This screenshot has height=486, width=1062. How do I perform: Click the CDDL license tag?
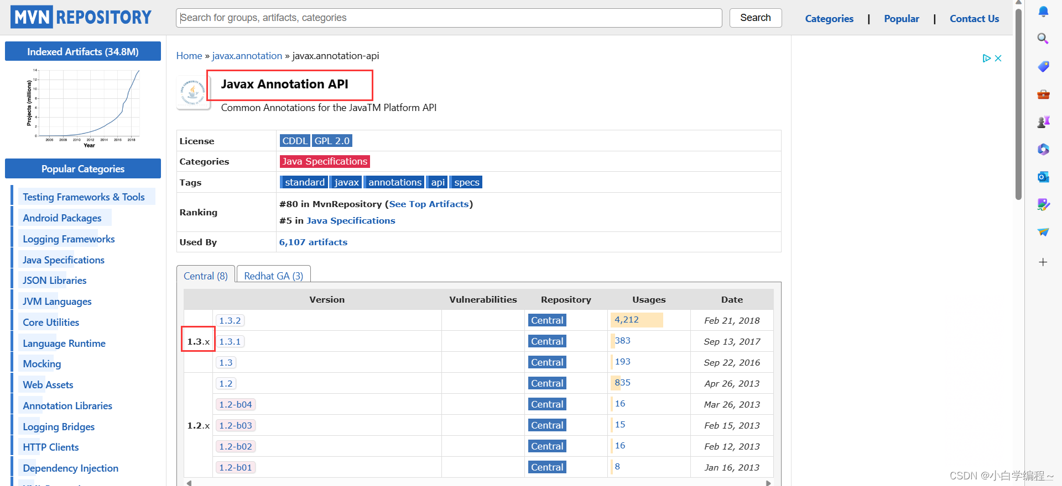(x=295, y=141)
